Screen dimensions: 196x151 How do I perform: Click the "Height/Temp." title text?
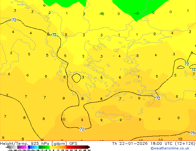coord(14,144)
